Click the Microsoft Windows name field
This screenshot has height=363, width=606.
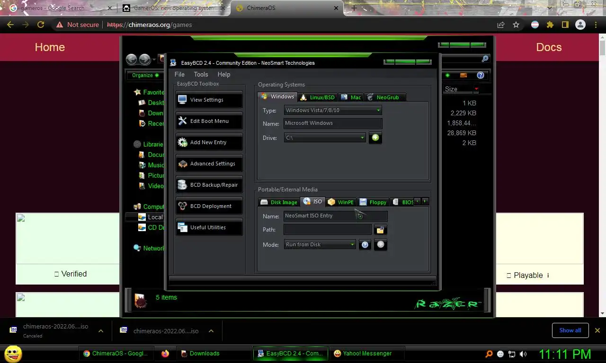333,123
